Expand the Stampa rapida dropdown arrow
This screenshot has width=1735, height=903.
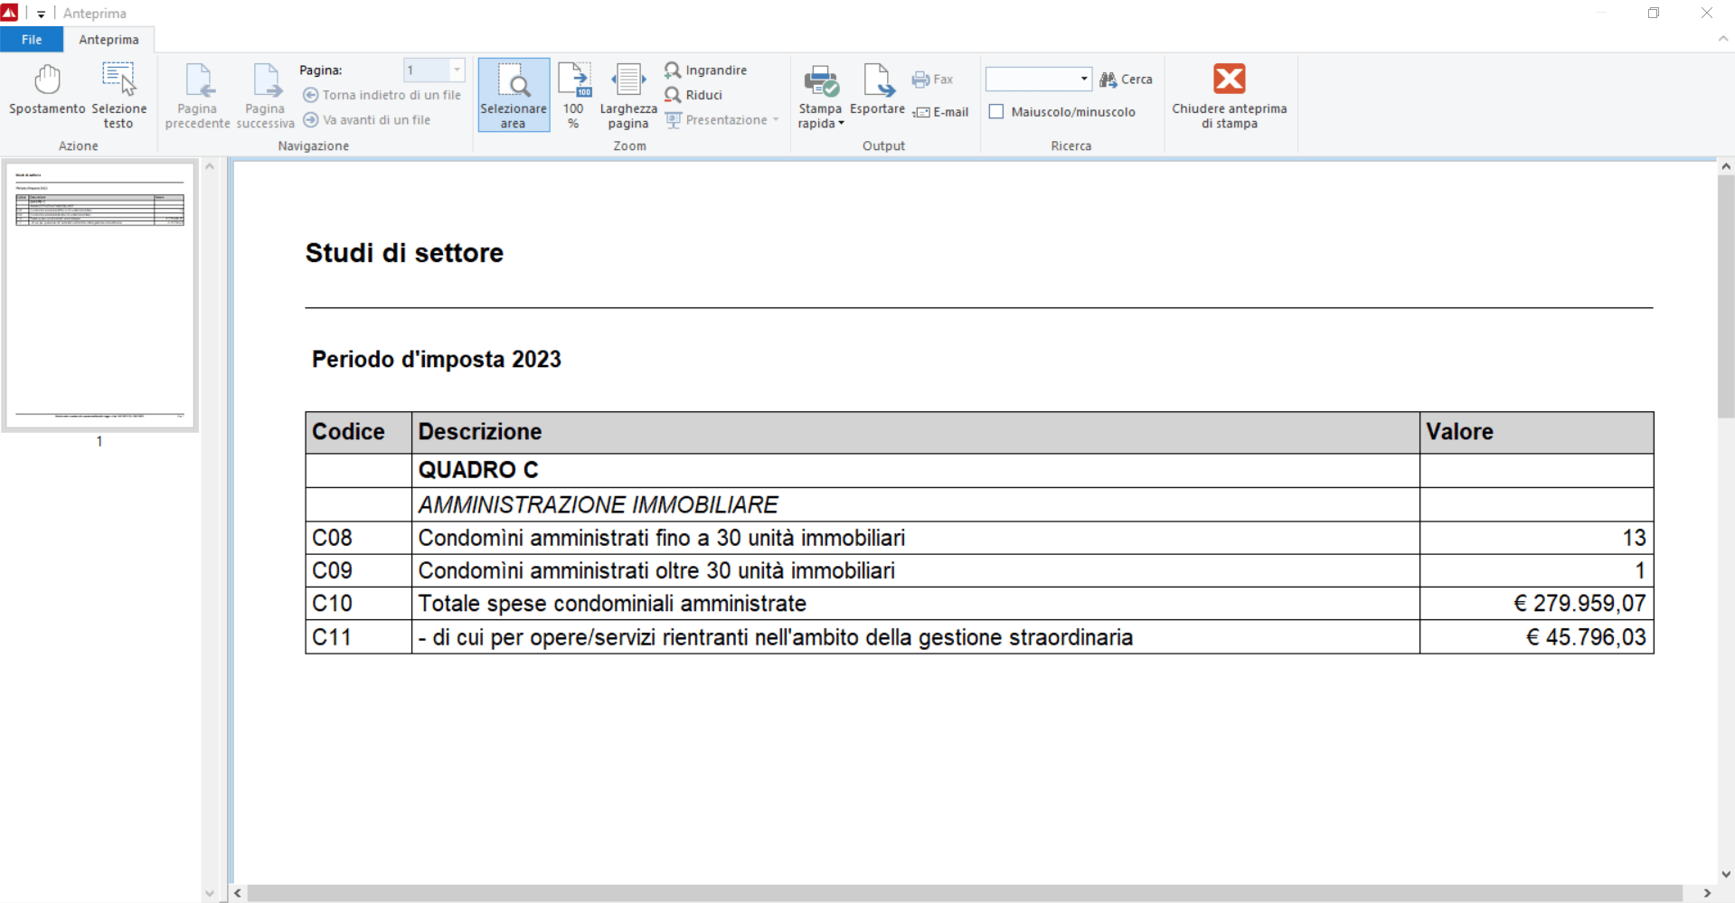pos(842,124)
